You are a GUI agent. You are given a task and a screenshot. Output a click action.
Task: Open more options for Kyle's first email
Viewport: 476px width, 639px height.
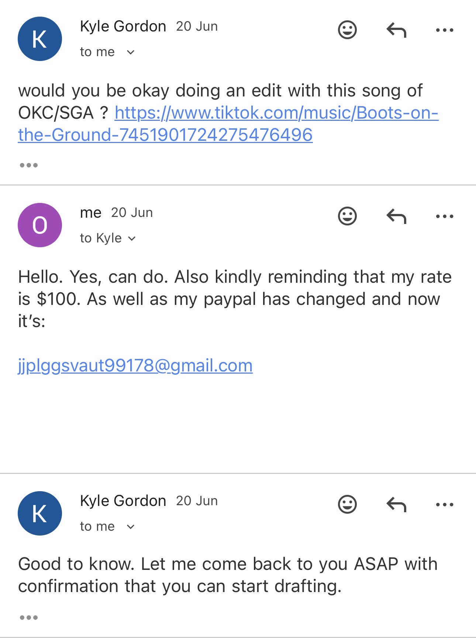pos(444,30)
